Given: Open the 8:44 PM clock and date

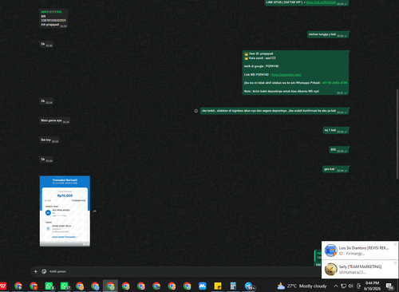Looking at the screenshot, I should [372, 286].
